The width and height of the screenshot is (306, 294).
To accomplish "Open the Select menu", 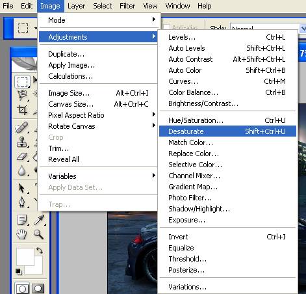I will [x=102, y=6].
